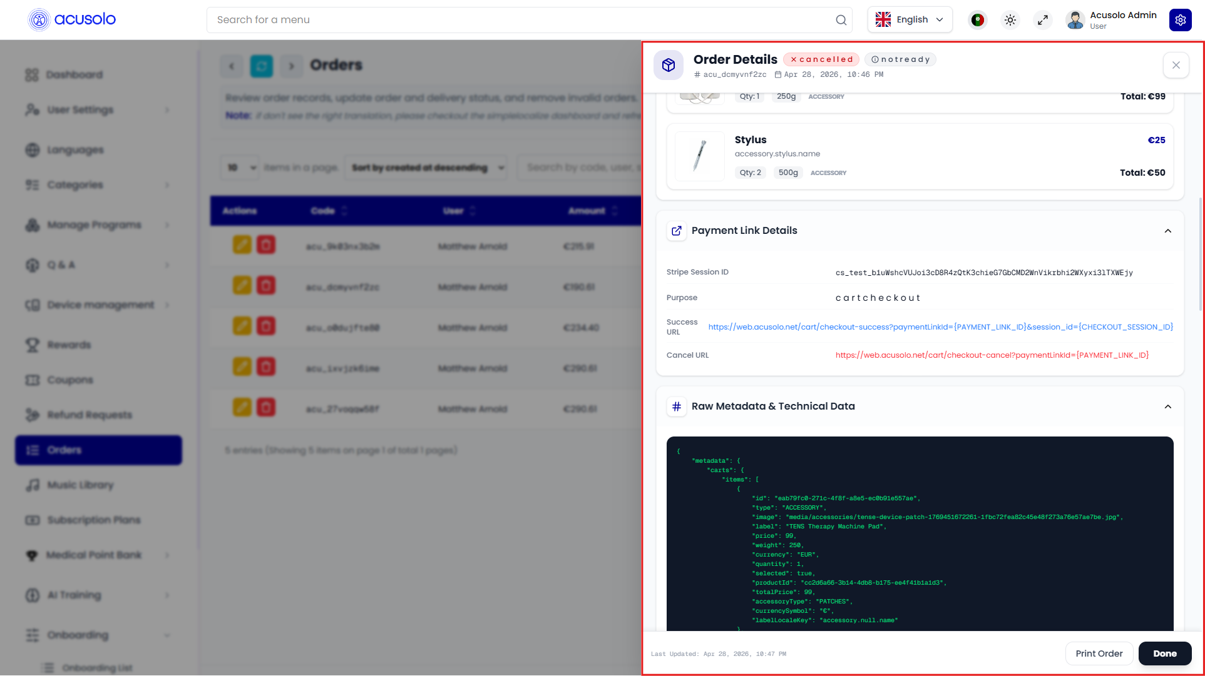This screenshot has width=1205, height=676.
Task: Close the Order Details panel
Action: pos(1176,65)
